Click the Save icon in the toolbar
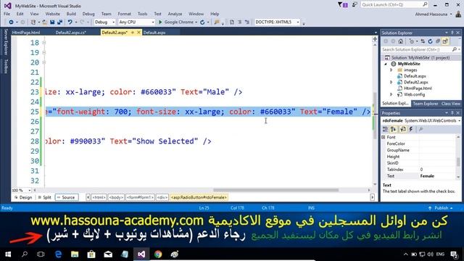The height and width of the screenshot is (261, 464). click(52, 22)
